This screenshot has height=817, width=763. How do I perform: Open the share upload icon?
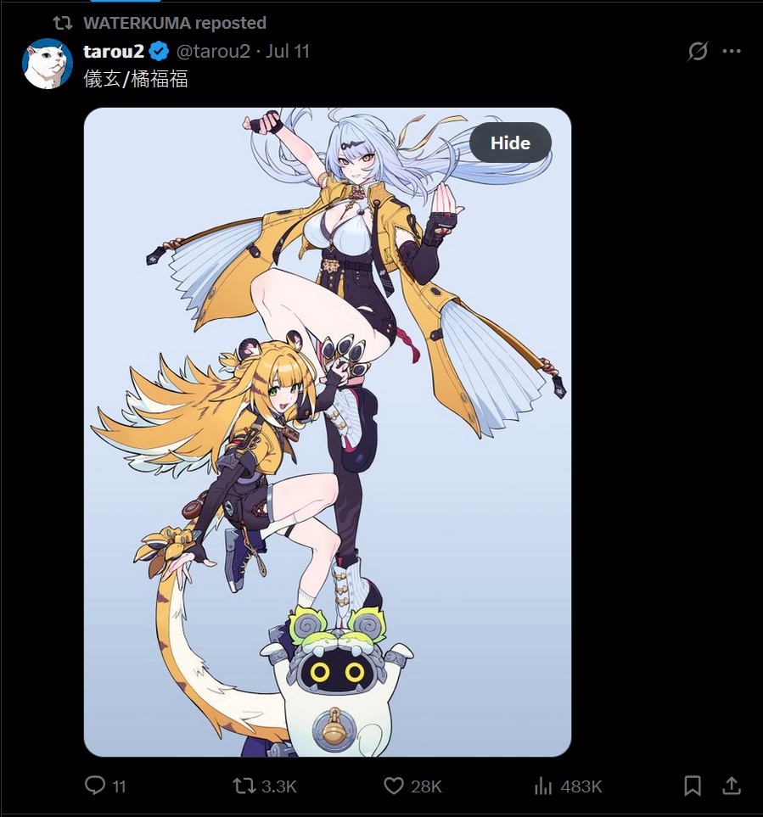point(732,786)
